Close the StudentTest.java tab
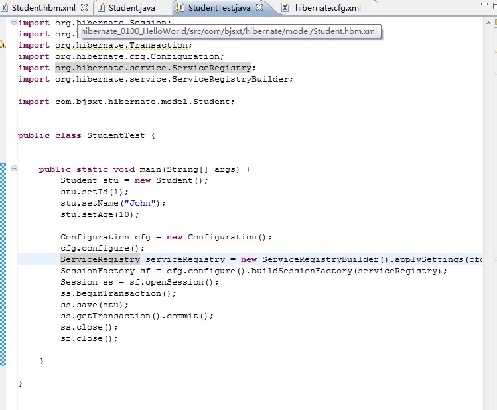This screenshot has height=410, width=497. (x=260, y=8)
